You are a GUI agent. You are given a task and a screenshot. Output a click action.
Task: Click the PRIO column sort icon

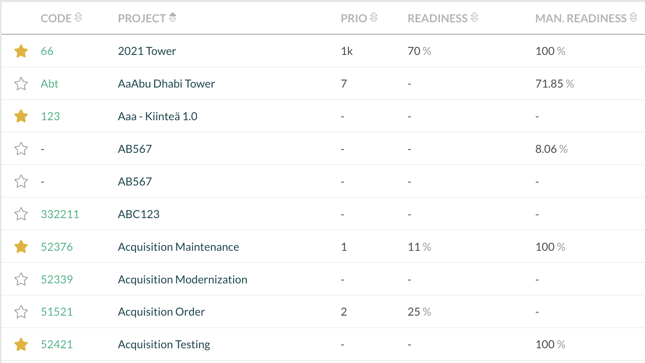click(373, 18)
